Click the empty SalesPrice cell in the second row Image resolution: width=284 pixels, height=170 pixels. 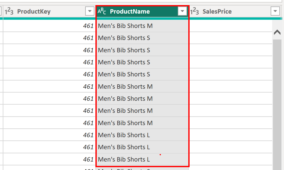(230, 38)
